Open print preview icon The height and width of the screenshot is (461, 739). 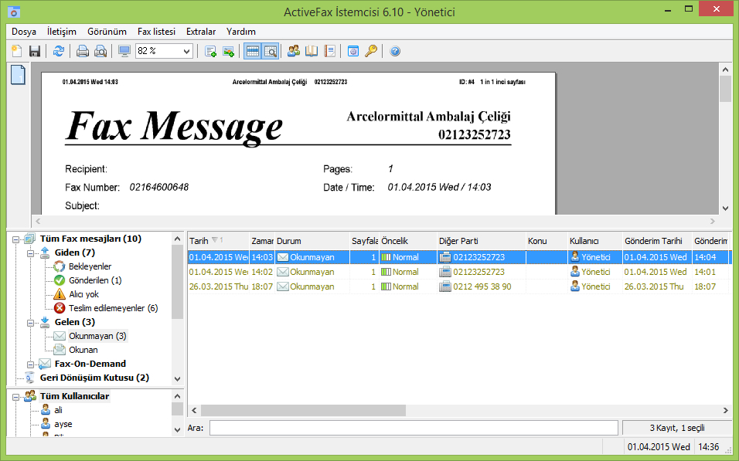click(100, 51)
